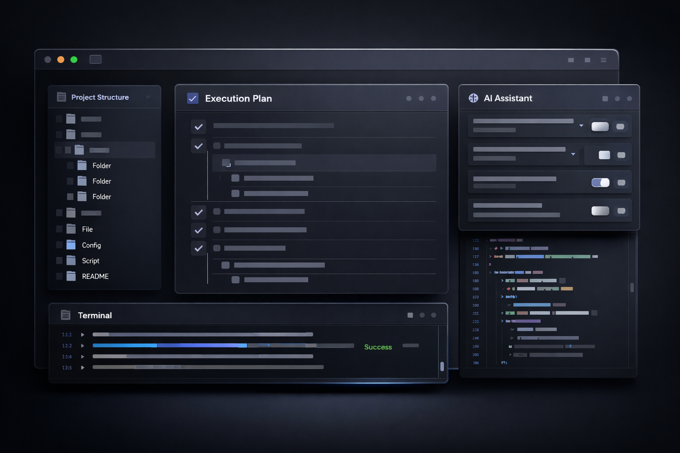The height and width of the screenshot is (453, 680).
Task: Open the File item in Project Structure
Action: (87, 229)
